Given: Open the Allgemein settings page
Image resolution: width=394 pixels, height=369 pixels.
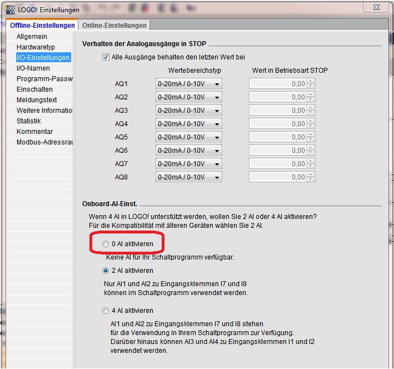Looking at the screenshot, I should [32, 37].
